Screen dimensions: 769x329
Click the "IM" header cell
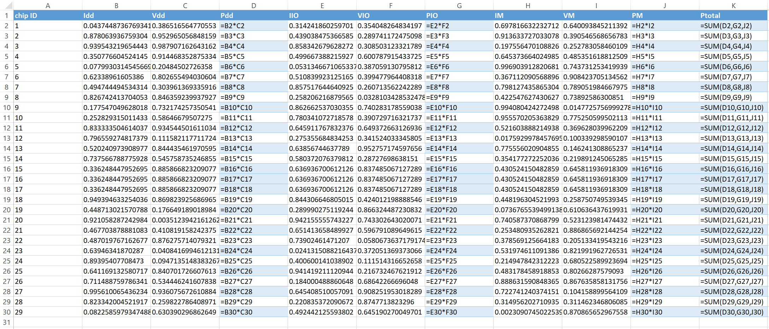coord(527,16)
